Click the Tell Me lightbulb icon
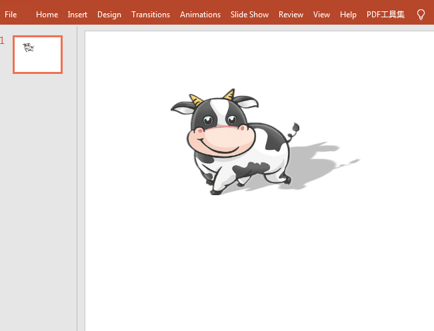This screenshot has height=331, width=434. pyautogui.click(x=421, y=15)
